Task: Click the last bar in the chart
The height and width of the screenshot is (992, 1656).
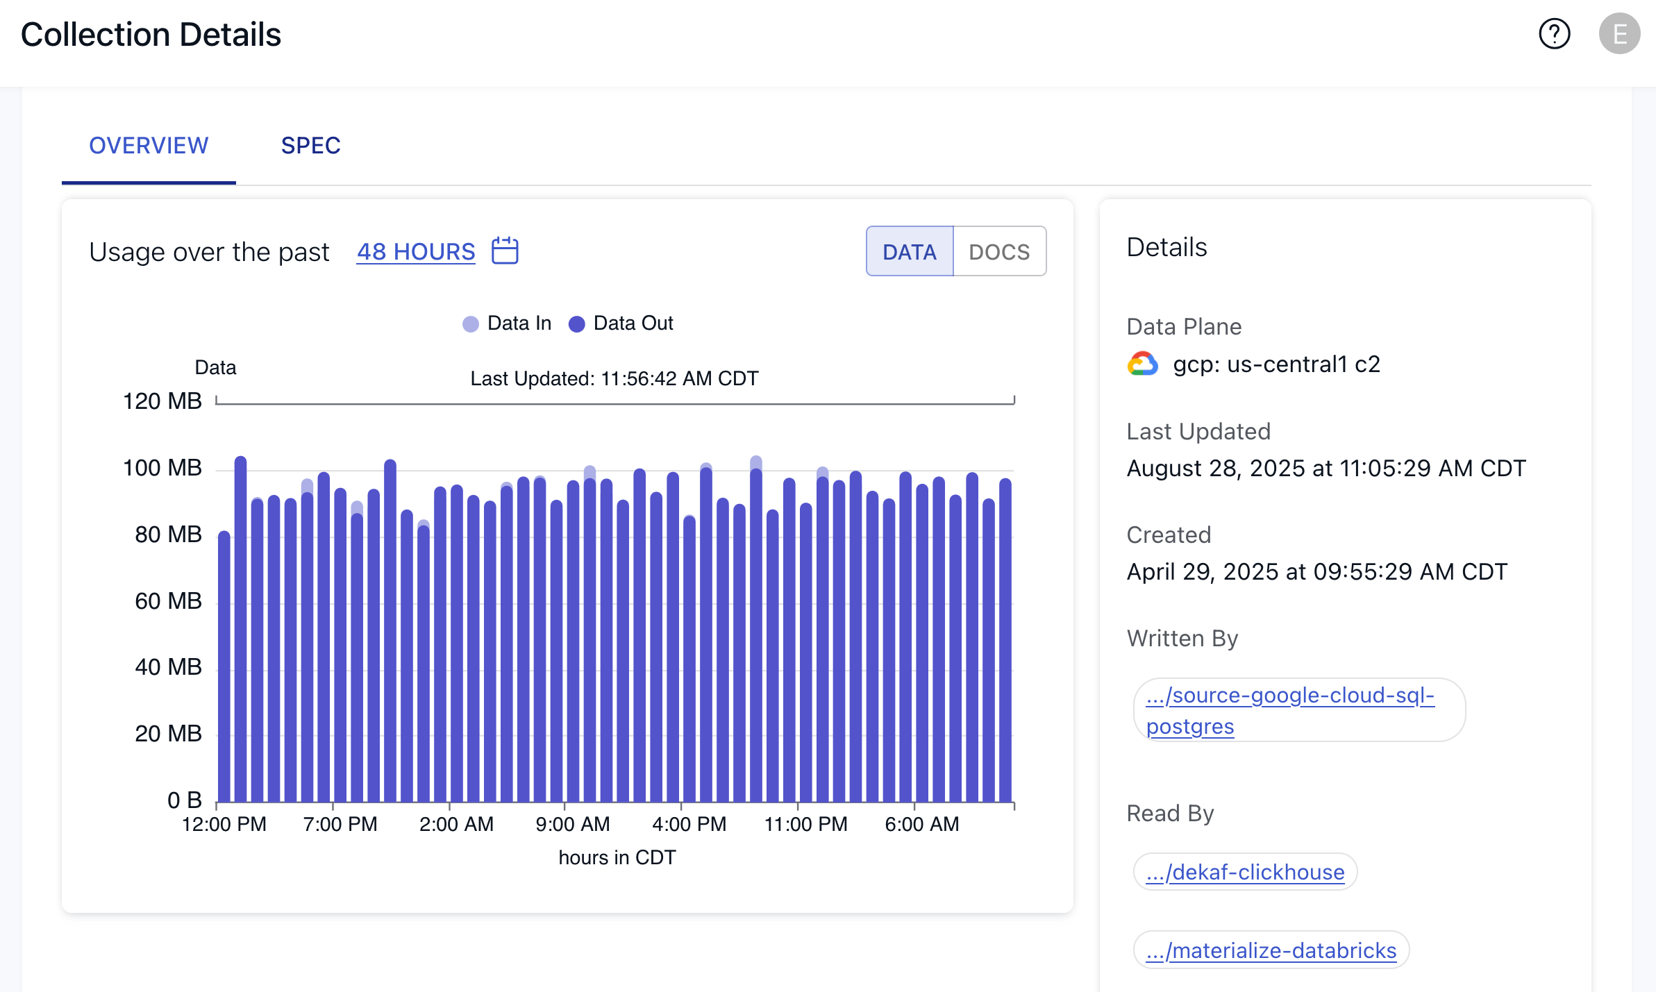Action: (1005, 640)
